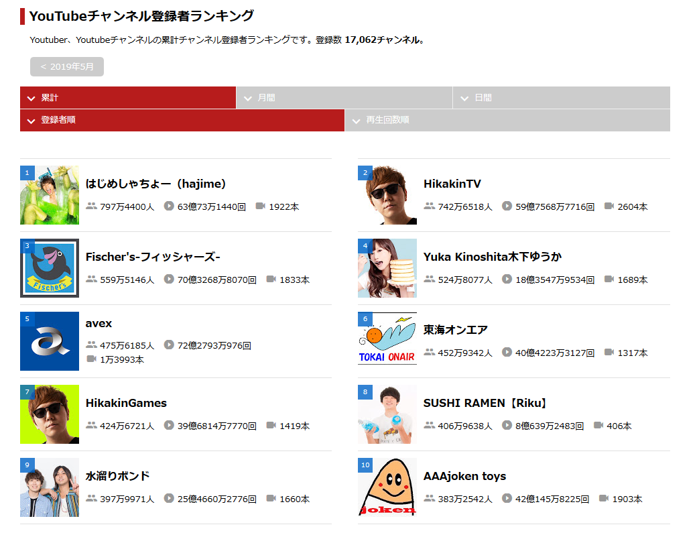This screenshot has width=697, height=539.
Task: Click subscribers icon beside 742万6518人
Action: click(429, 206)
